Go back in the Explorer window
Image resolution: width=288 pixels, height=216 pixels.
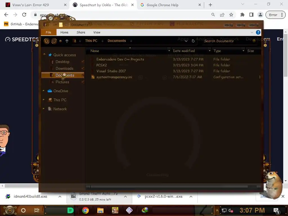[x=46, y=41]
